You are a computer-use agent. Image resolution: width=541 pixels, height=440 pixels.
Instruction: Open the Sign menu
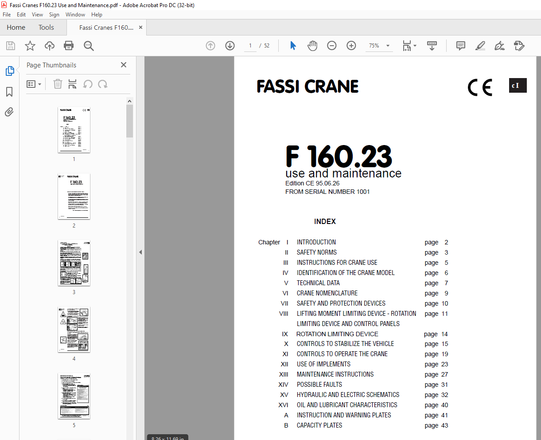(x=54, y=15)
